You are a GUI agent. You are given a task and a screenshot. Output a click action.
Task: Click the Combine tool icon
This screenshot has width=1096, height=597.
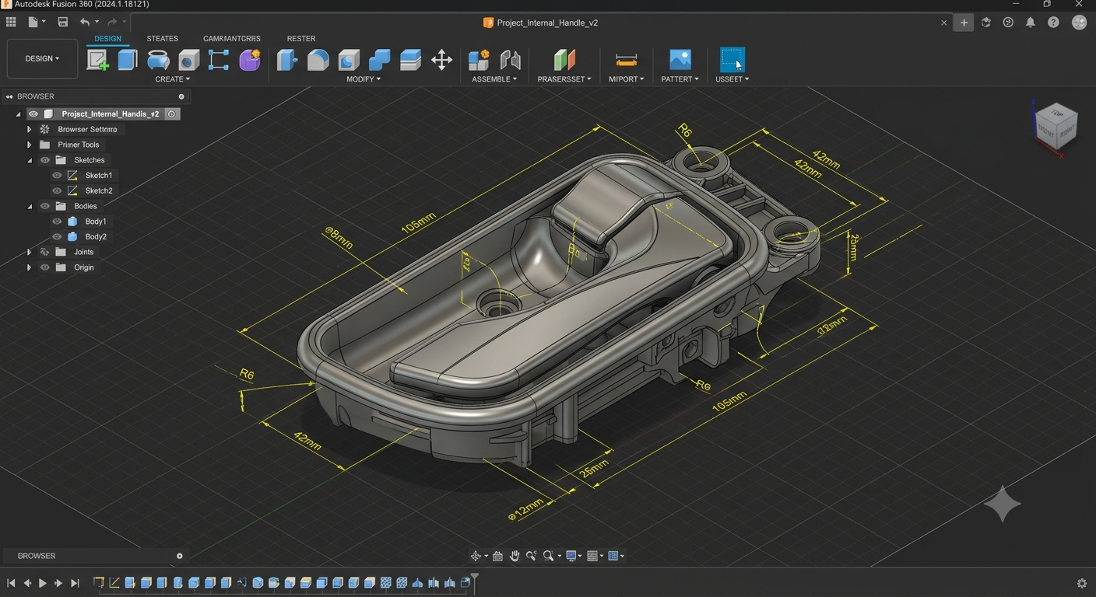pos(379,60)
